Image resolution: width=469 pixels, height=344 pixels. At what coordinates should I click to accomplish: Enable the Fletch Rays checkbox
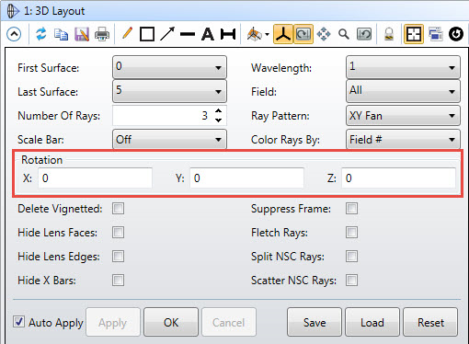[351, 233]
